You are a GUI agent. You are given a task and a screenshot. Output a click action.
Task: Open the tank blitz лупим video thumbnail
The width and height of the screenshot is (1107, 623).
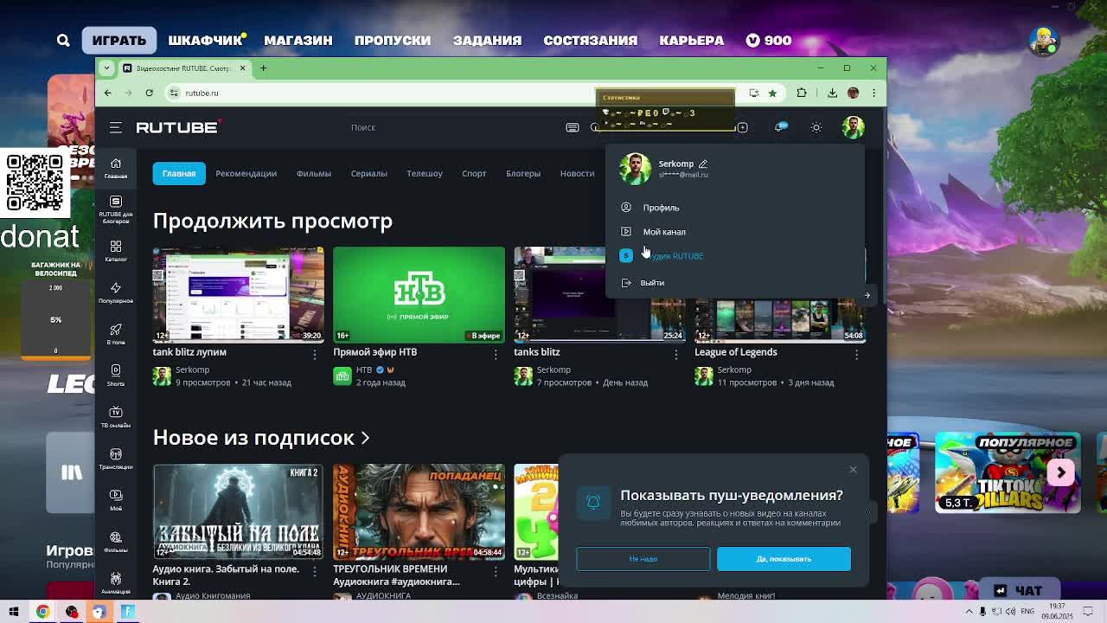238,294
